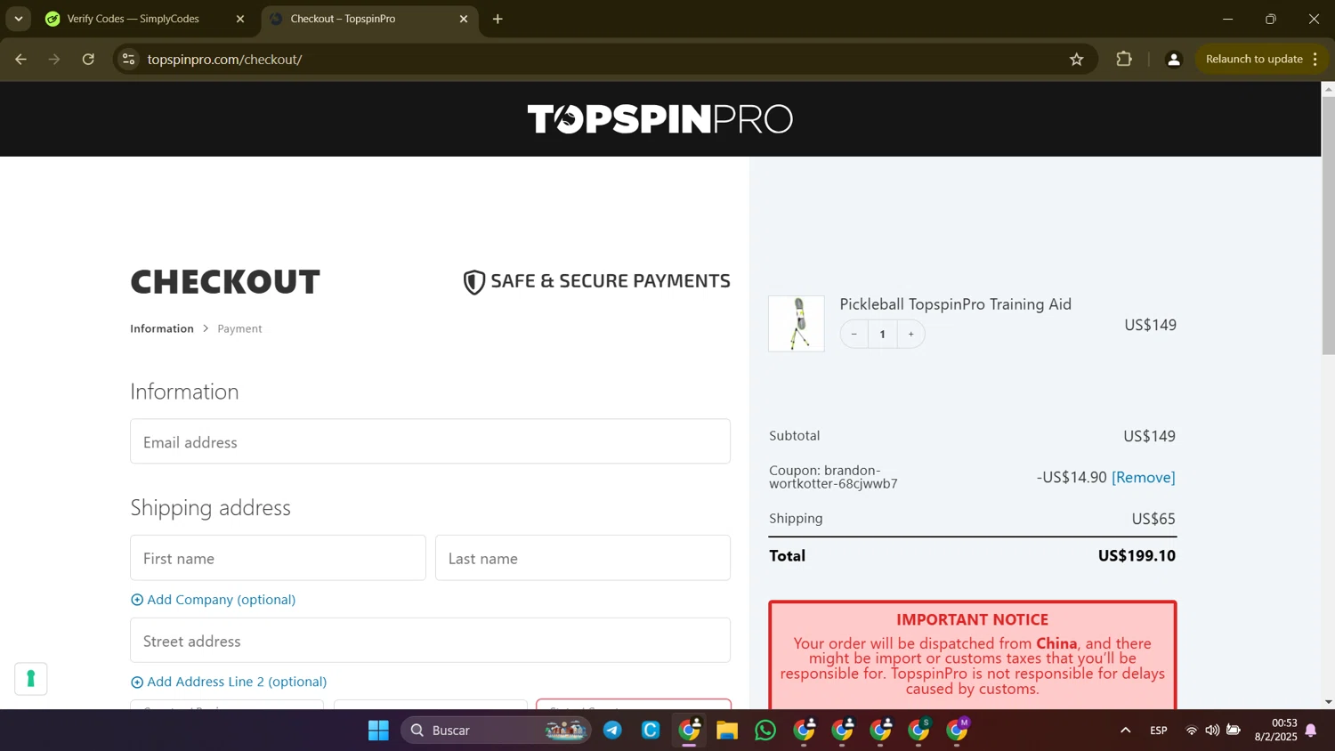Open Telegram from the taskbar

tap(612, 731)
